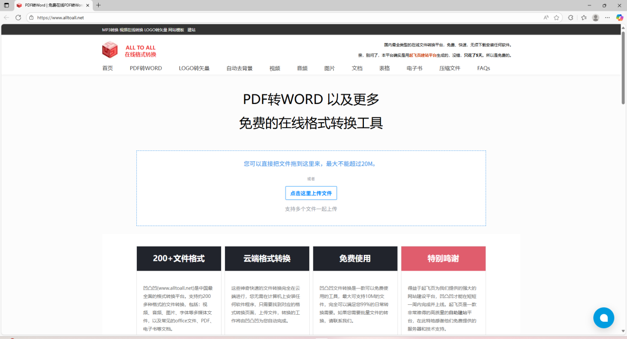Open PDF转WORD navigation item

146,68
